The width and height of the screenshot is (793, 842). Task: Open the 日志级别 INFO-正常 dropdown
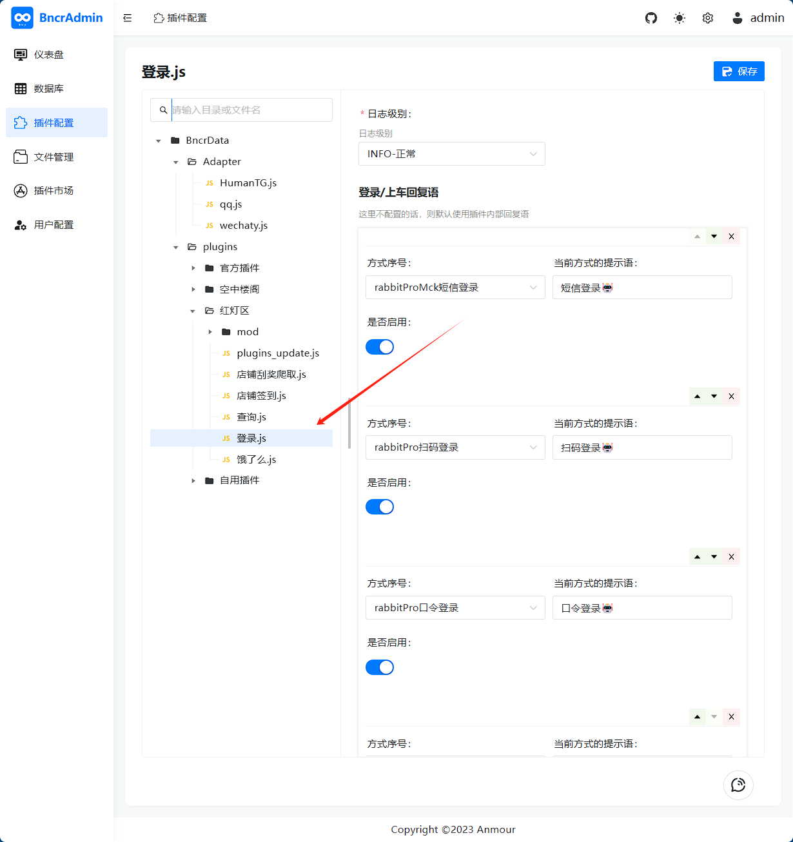pyautogui.click(x=451, y=154)
